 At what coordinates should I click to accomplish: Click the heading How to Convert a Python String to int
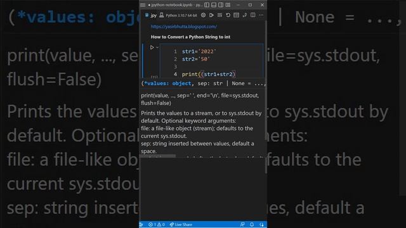[x=190, y=37]
